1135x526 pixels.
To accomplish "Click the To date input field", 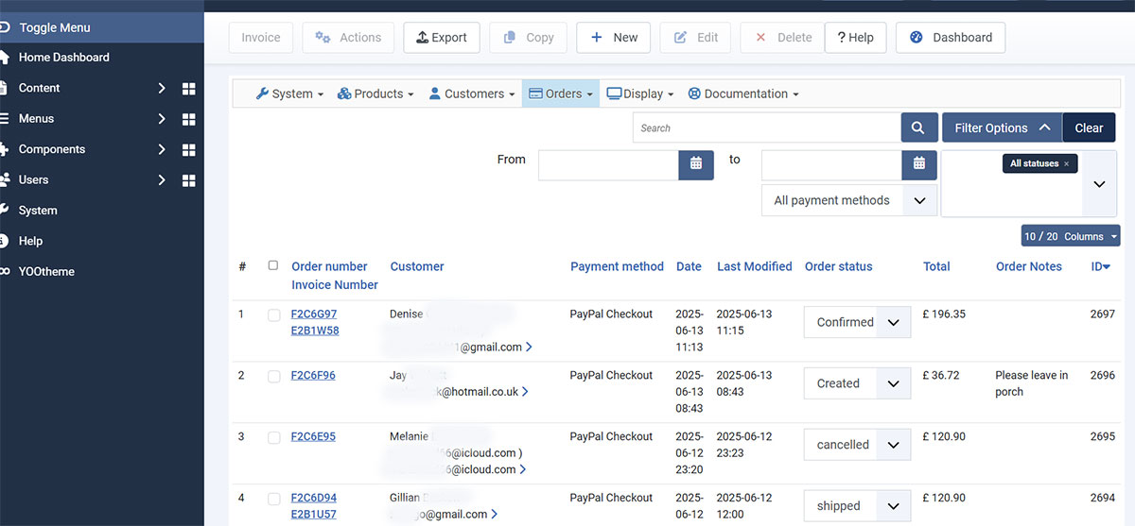I will (831, 164).
